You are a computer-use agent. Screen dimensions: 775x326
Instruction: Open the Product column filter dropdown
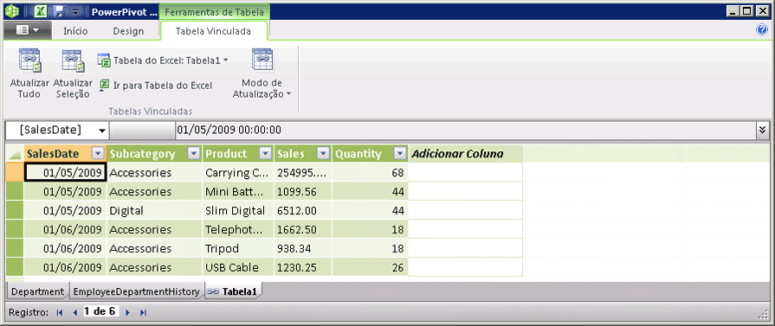click(266, 154)
